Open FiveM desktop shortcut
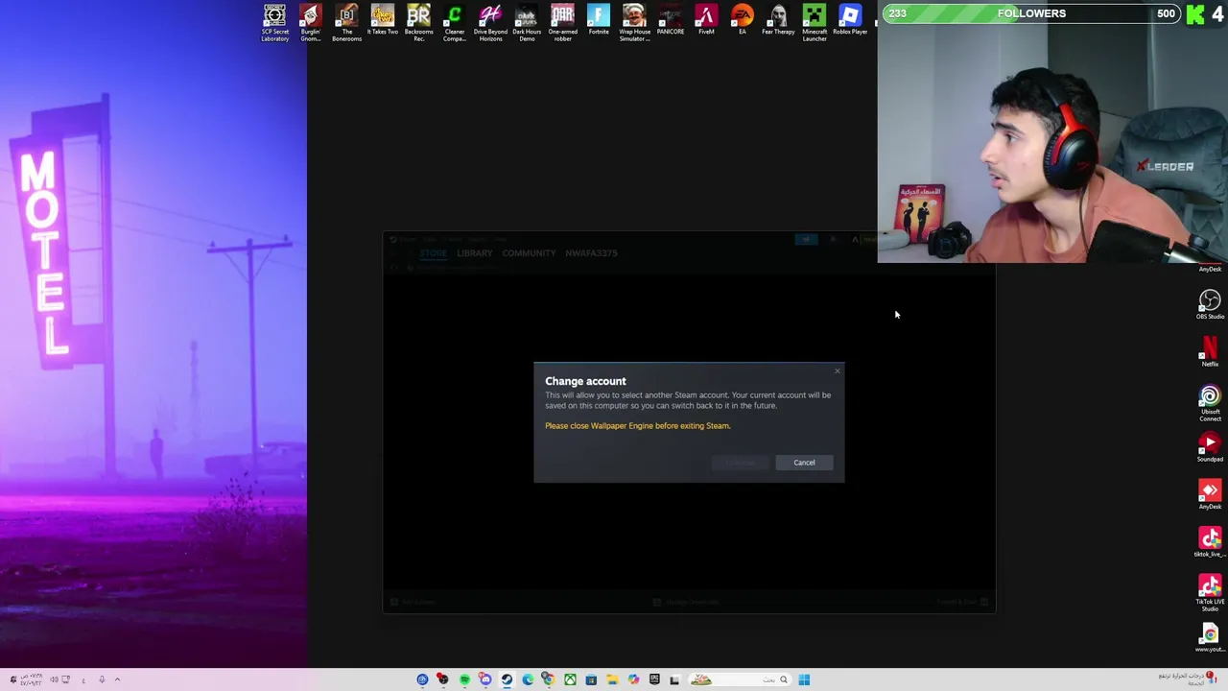This screenshot has height=691, width=1228. pyautogui.click(x=706, y=20)
